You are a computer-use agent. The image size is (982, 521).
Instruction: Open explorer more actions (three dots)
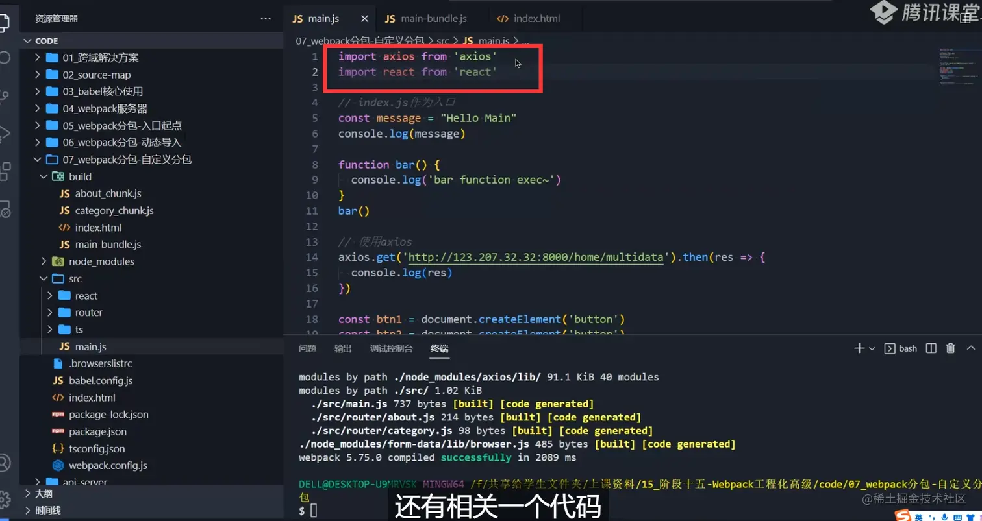pos(266,19)
